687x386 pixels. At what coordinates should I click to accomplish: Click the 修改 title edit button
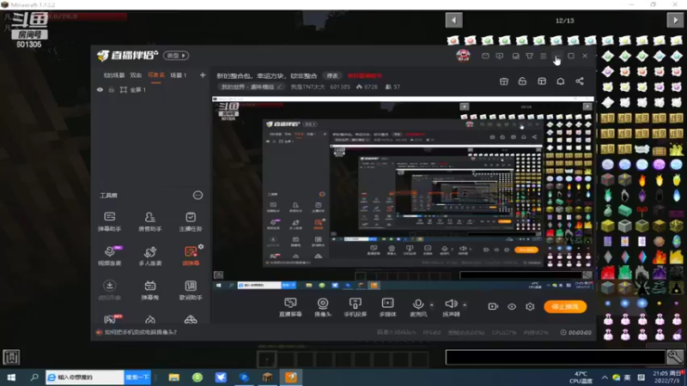[332, 75]
